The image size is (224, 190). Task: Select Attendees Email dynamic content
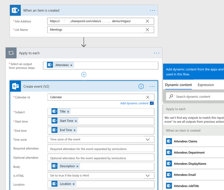click(195, 175)
